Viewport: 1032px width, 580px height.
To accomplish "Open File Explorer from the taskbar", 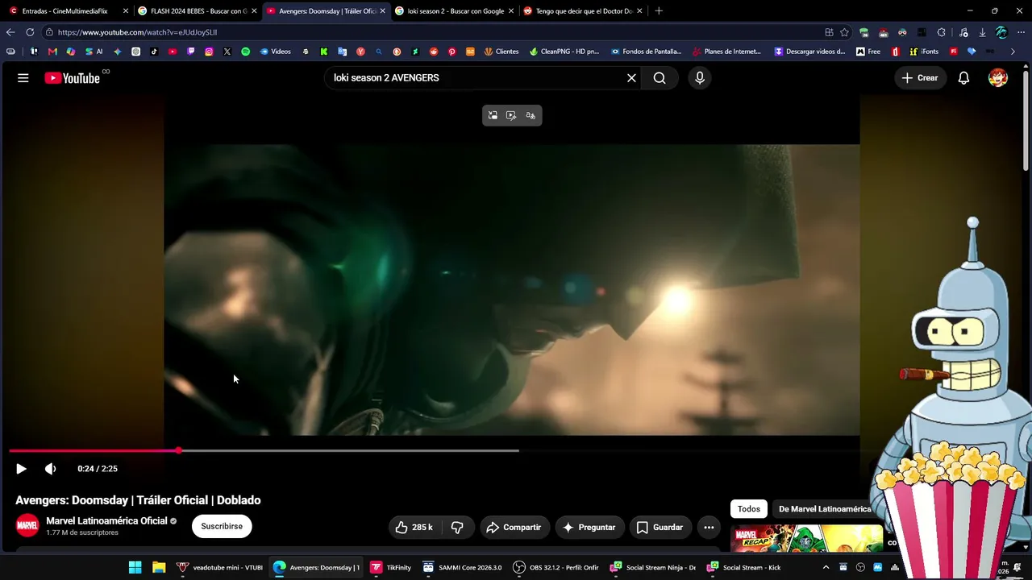I will click(x=159, y=567).
